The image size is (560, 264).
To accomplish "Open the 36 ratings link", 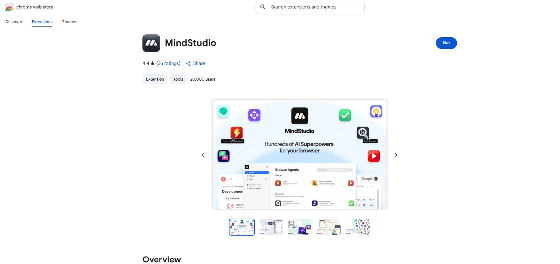I will pos(169,63).
